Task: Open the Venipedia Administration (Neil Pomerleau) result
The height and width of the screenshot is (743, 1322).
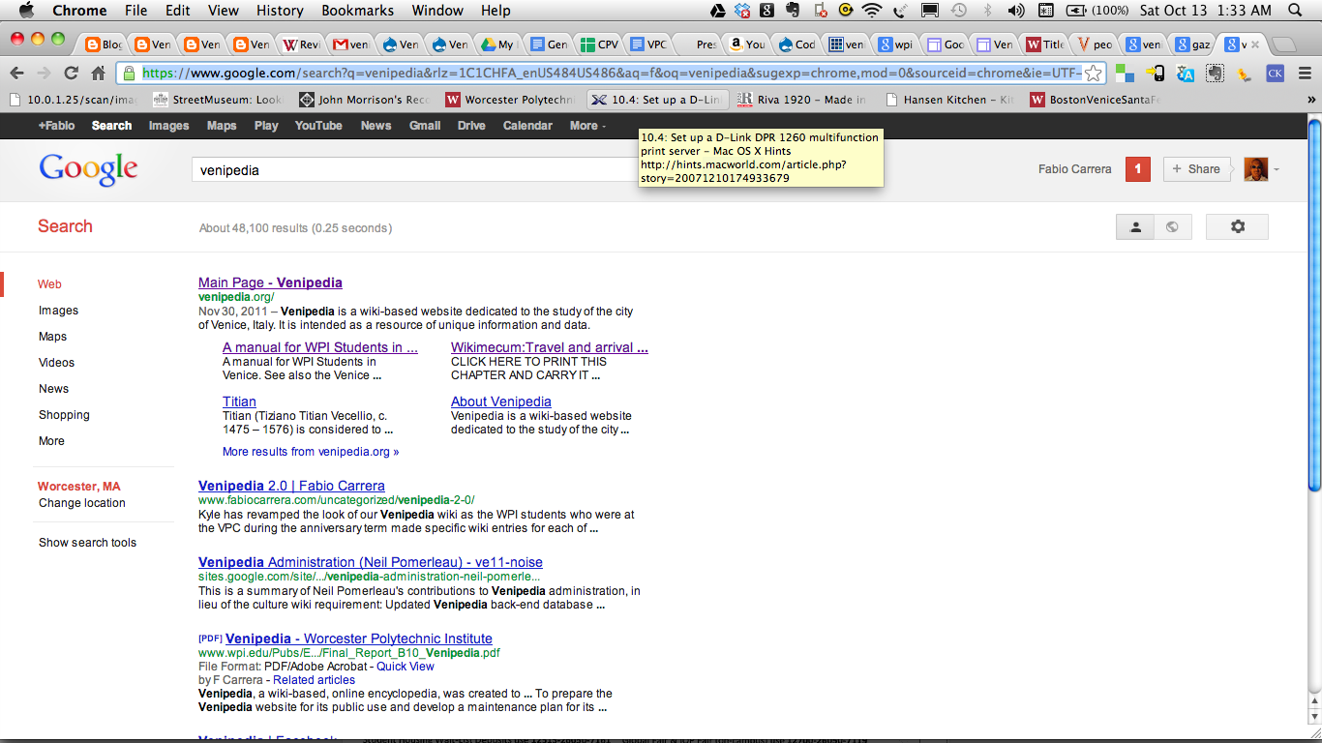Action: click(371, 562)
